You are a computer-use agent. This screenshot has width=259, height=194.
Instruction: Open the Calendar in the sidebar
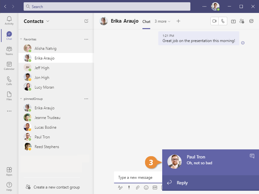click(9, 66)
